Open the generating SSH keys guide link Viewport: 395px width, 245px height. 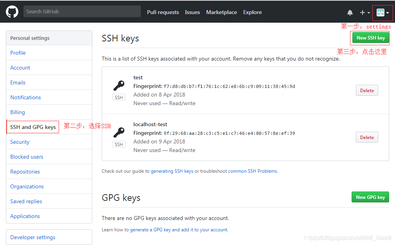click(x=172, y=171)
